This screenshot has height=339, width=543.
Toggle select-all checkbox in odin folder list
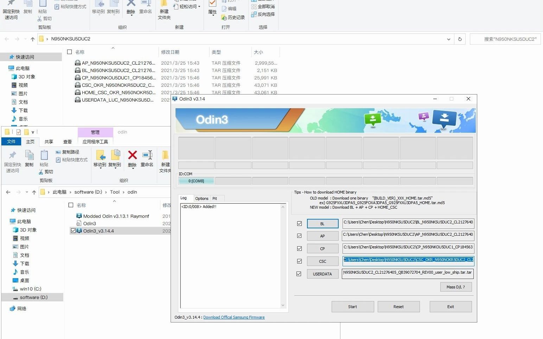tap(71, 205)
